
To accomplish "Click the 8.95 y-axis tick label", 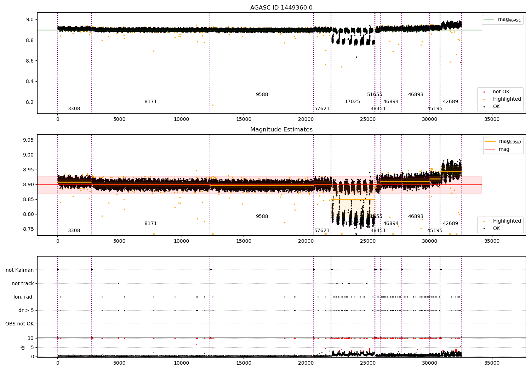I will point(28,170).
